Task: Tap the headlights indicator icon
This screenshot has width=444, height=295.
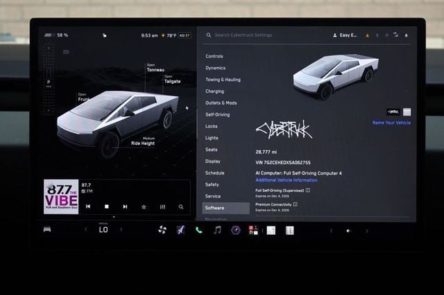Action: [66, 52]
